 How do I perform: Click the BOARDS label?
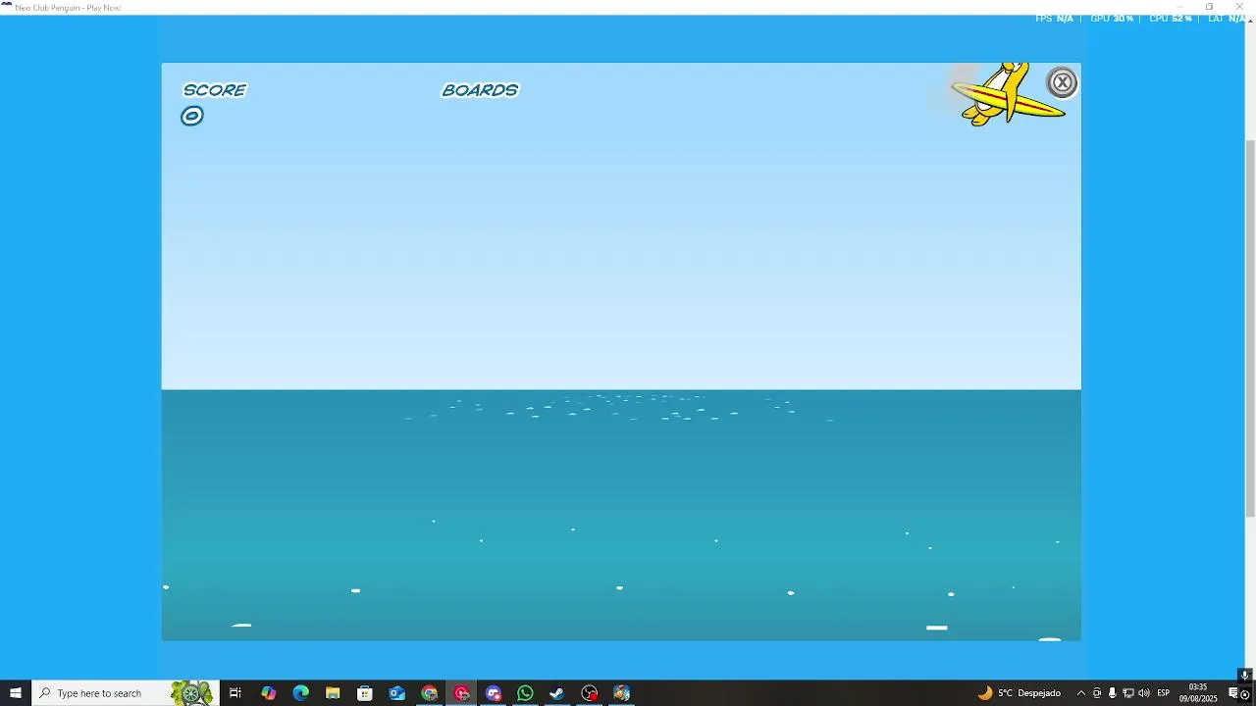pos(480,90)
